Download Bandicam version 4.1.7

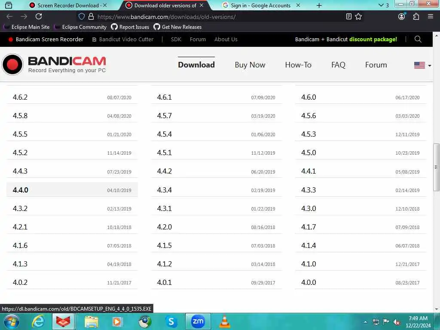point(361,227)
